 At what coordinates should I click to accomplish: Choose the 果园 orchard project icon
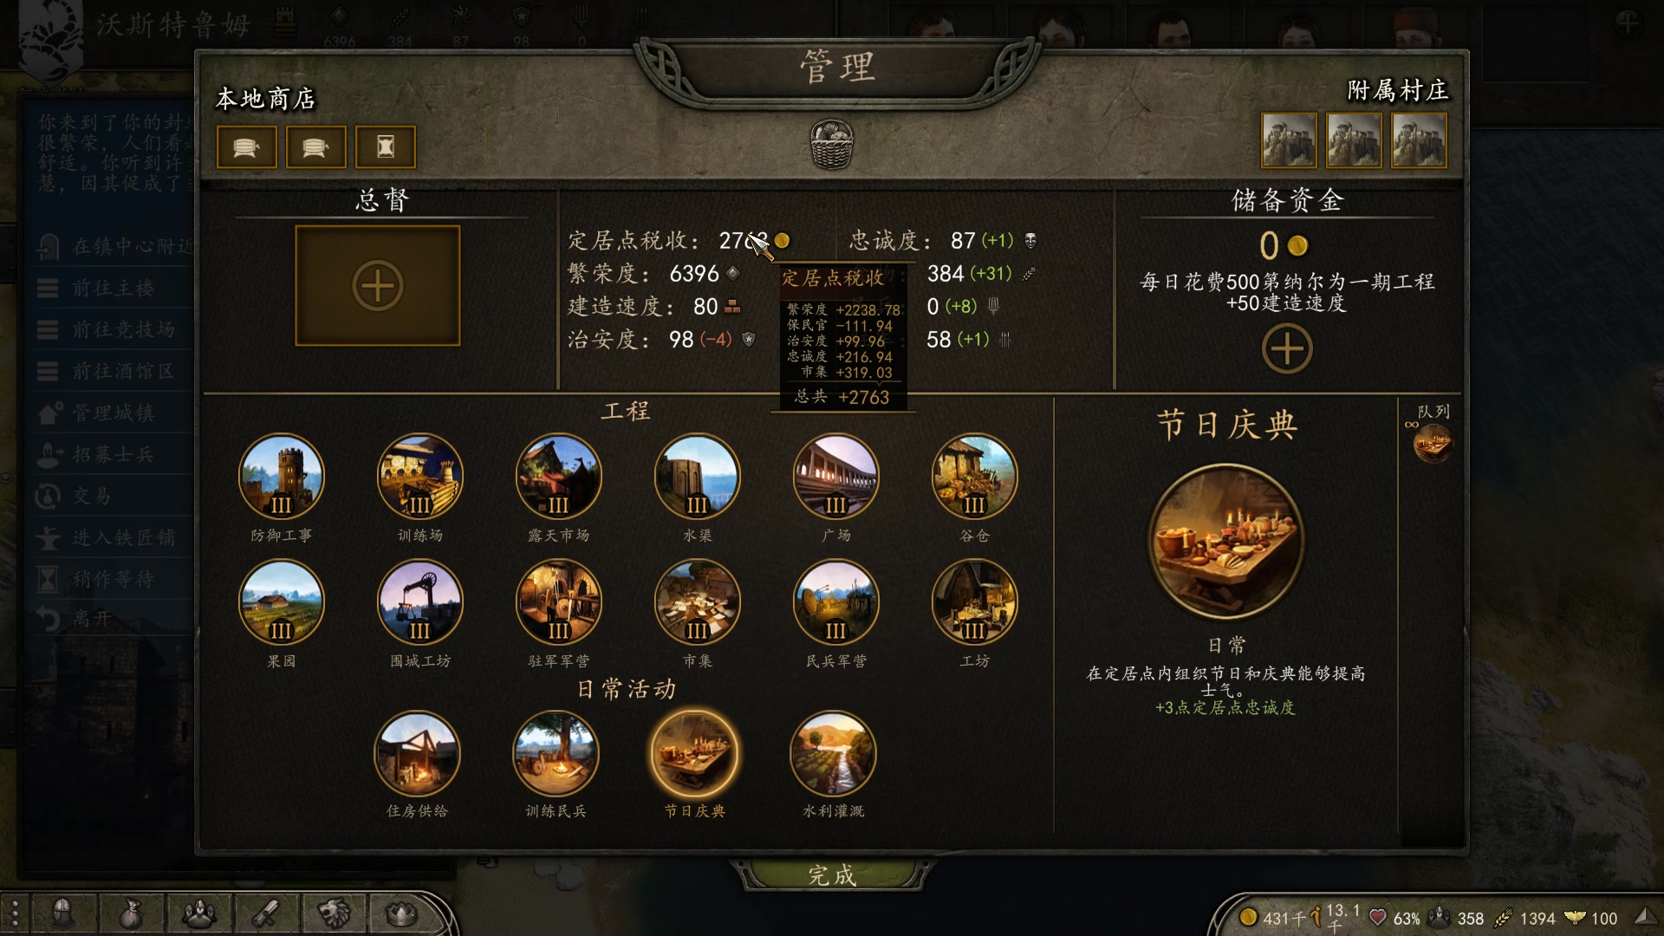click(x=282, y=602)
